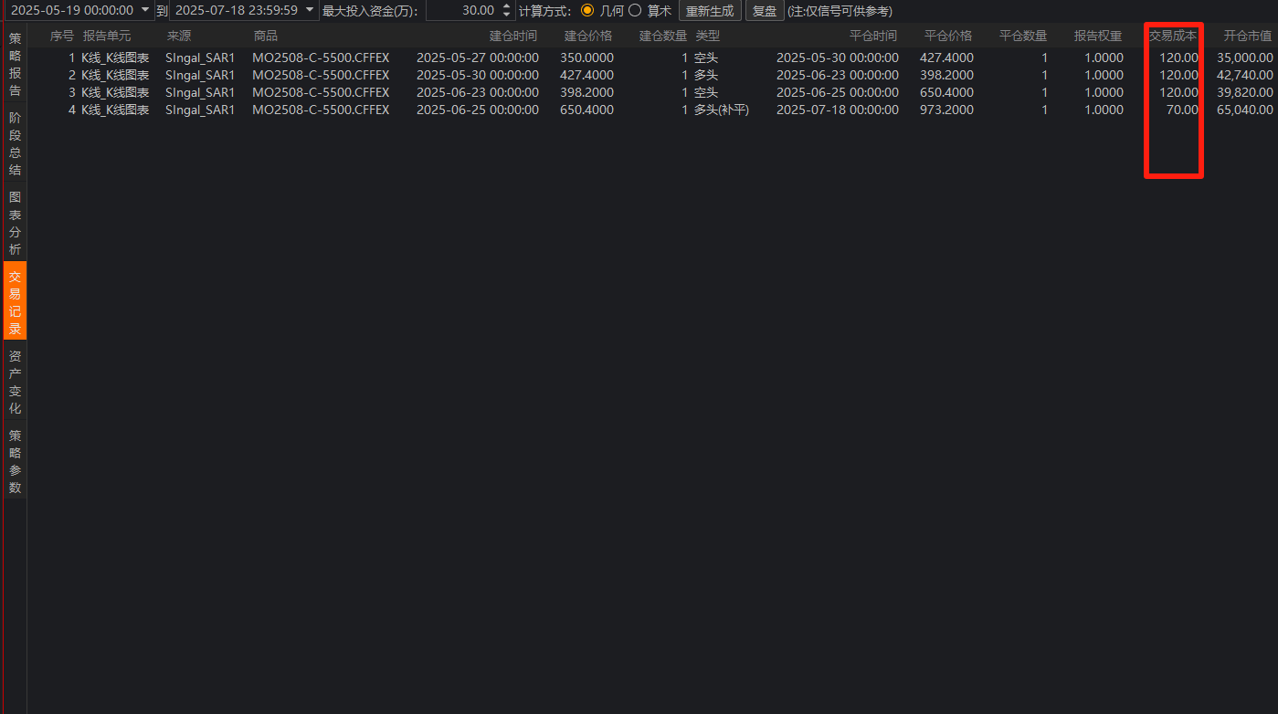Click SIngal_SAR1 source in row 4
Image resolution: width=1278 pixels, height=714 pixels.
coord(200,110)
